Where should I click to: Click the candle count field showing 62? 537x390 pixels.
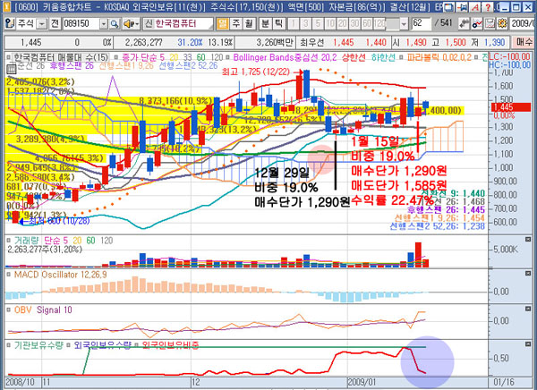tap(421, 23)
